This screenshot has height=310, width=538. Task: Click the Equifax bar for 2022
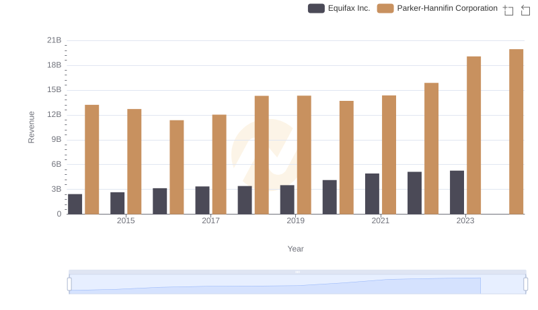pos(414,193)
